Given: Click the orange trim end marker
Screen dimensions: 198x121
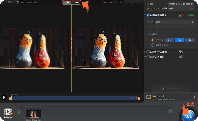Looking at the screenshot, I should (139, 98).
